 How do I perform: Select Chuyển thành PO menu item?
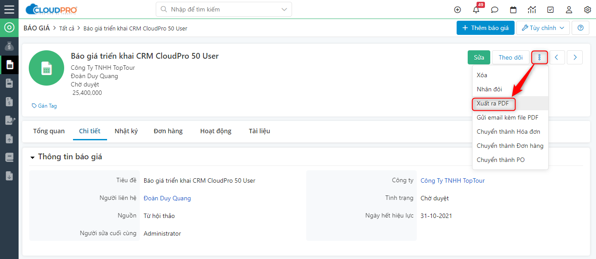(510, 160)
